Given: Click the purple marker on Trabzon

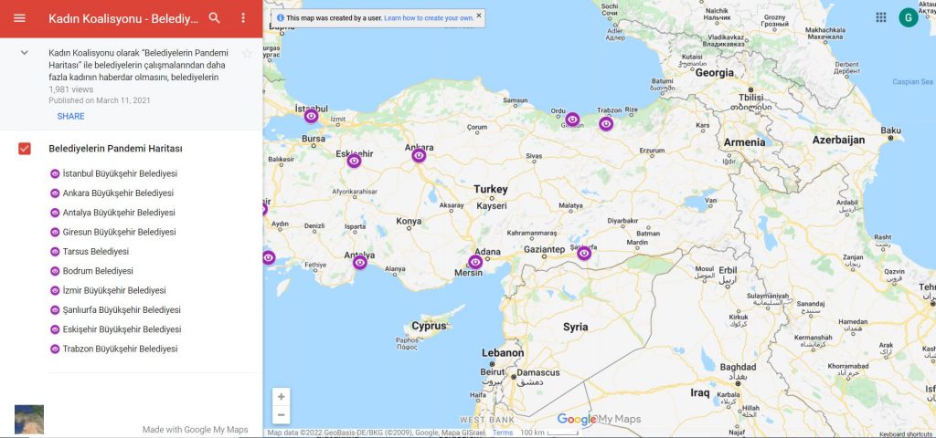Looking at the screenshot, I should (x=606, y=123).
